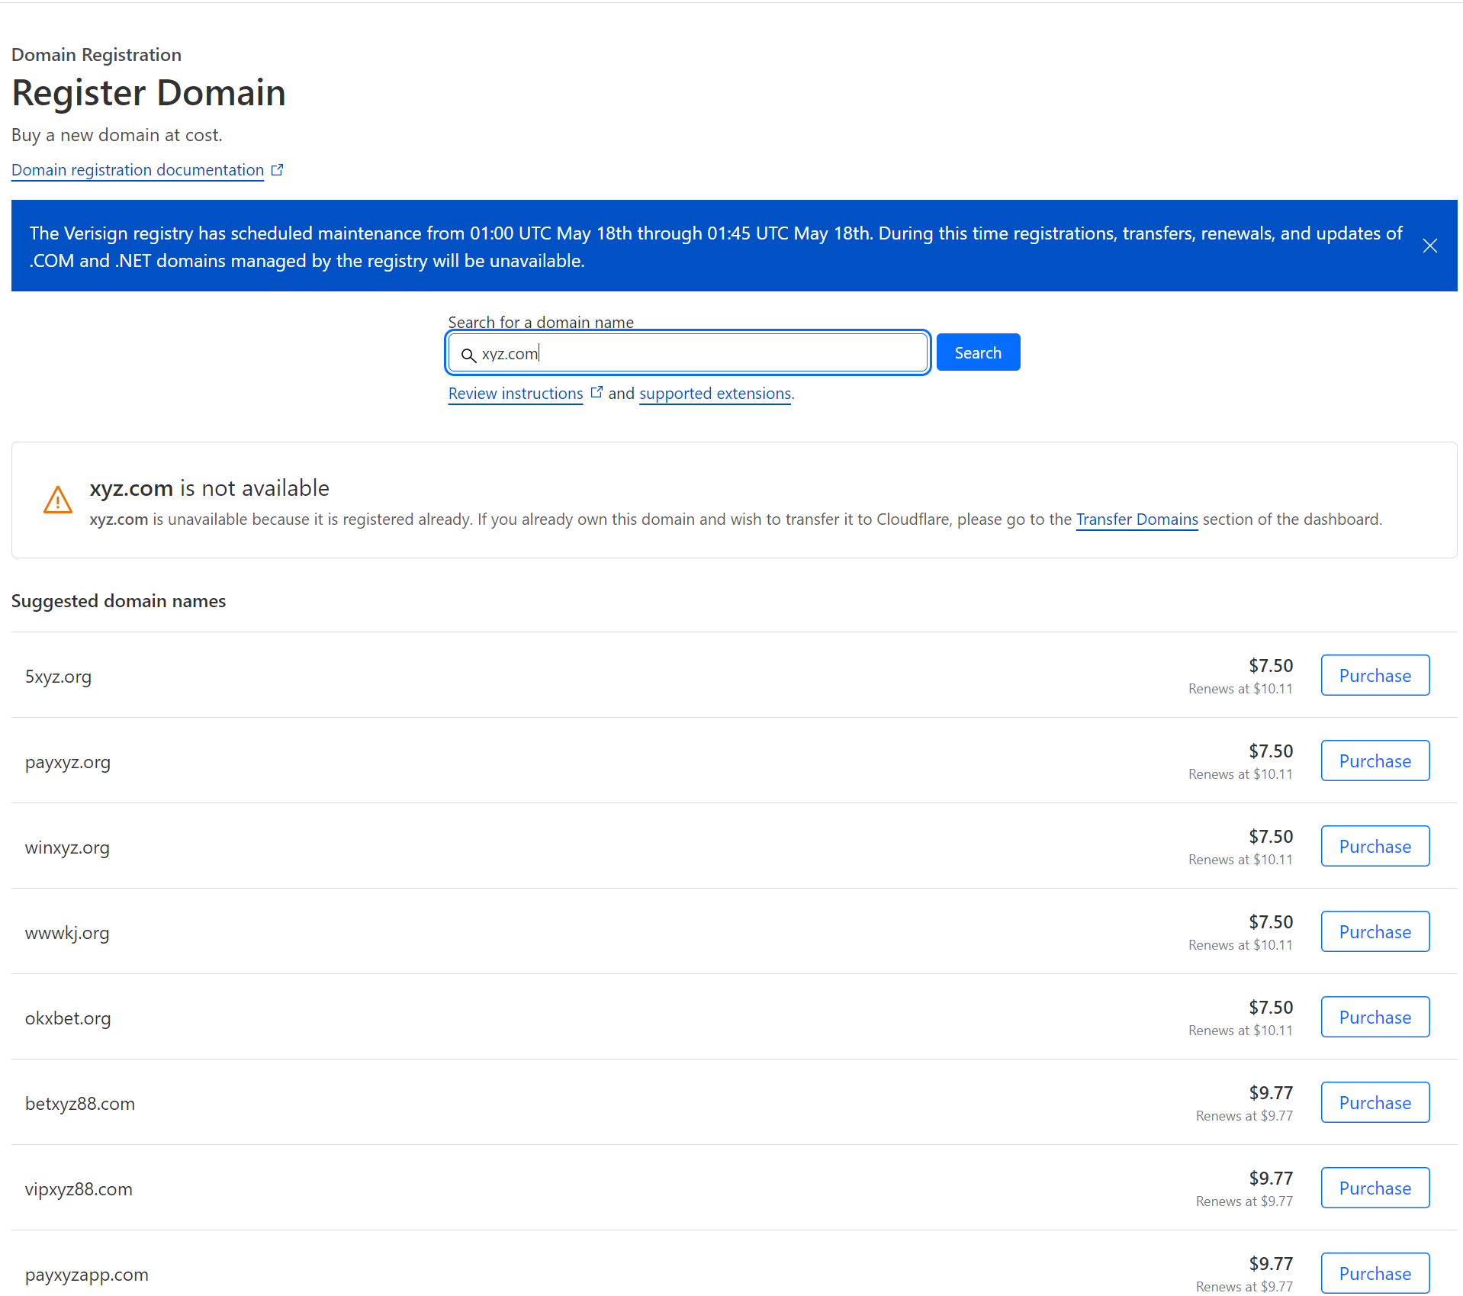
Task: Purchase the betxyz88.com domain
Action: pos(1374,1102)
